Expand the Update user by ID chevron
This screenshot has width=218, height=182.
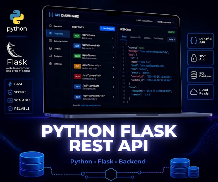[x=113, y=67]
